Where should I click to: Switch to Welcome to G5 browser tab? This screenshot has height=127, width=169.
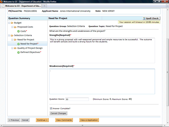pos(21,6)
